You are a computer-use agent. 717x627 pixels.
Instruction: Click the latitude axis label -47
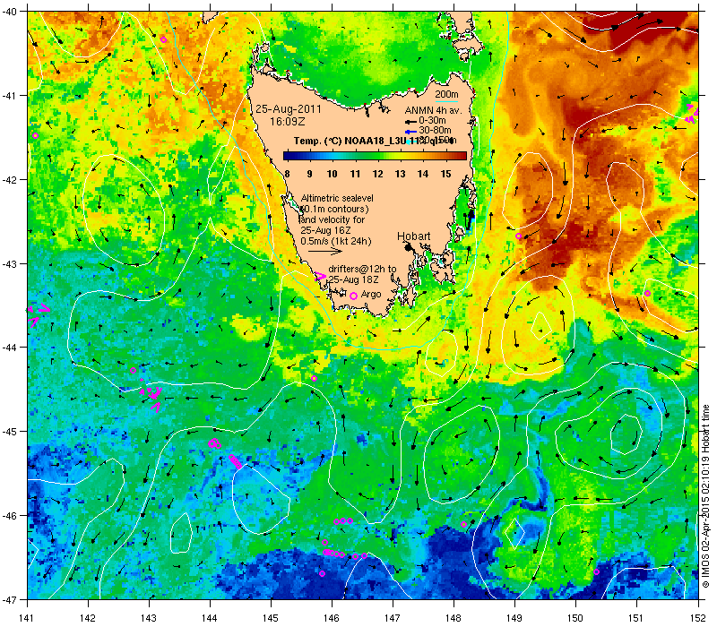8,599
